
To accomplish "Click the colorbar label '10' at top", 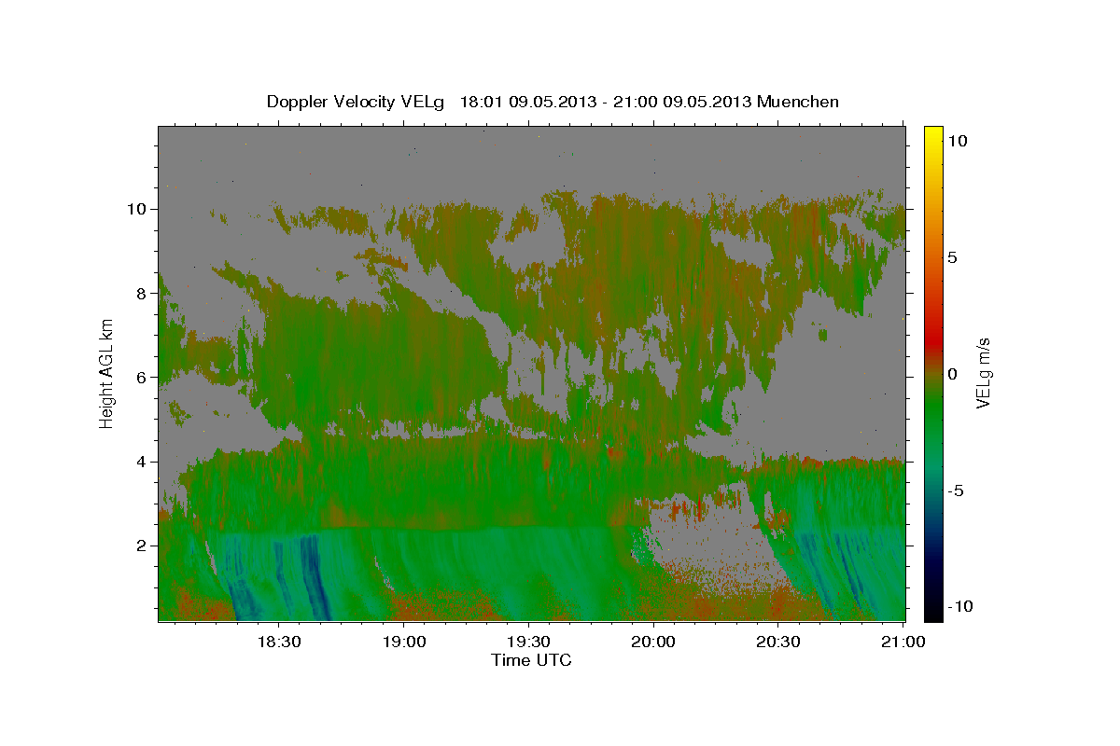I will pyautogui.click(x=958, y=141).
